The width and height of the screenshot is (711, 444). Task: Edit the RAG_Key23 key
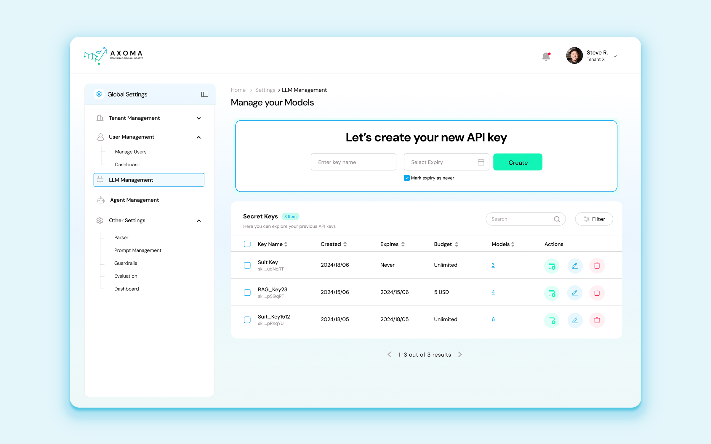574,293
